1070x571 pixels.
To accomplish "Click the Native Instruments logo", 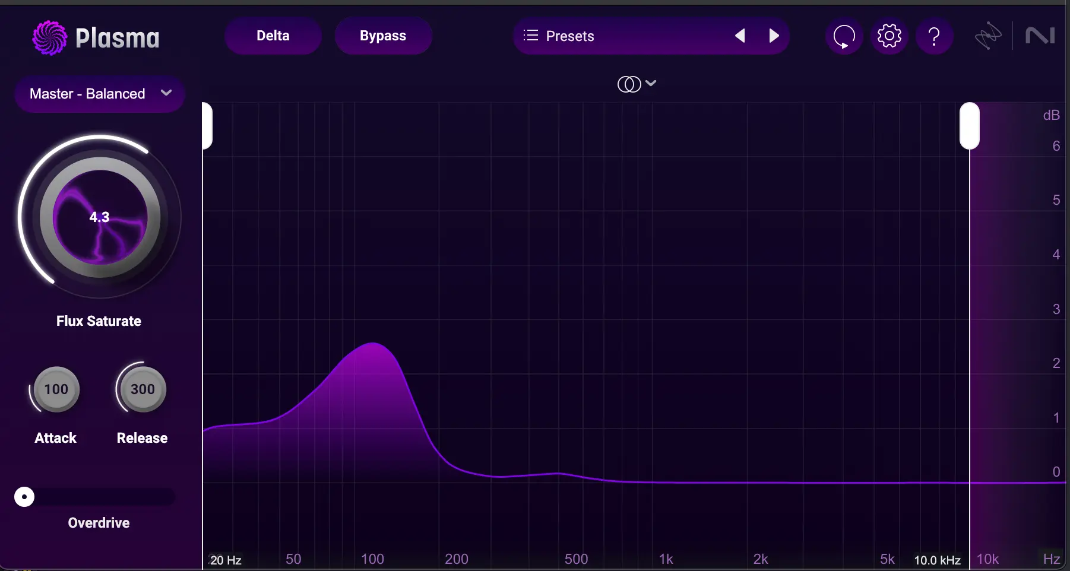I will click(x=1039, y=35).
